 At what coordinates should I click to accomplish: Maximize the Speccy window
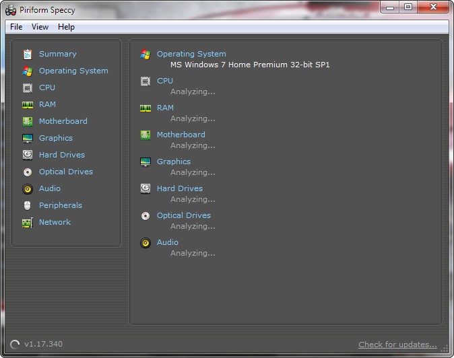click(408, 7)
